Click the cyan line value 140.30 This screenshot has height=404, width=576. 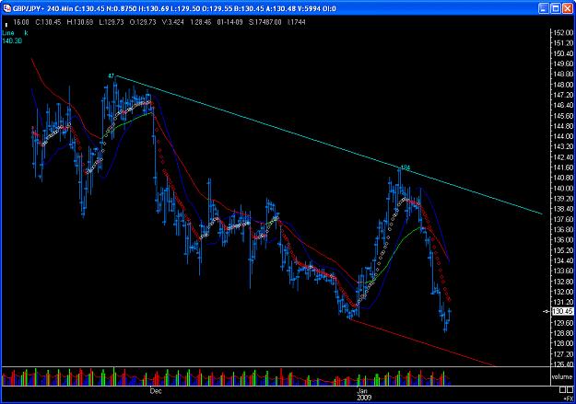(x=12, y=41)
